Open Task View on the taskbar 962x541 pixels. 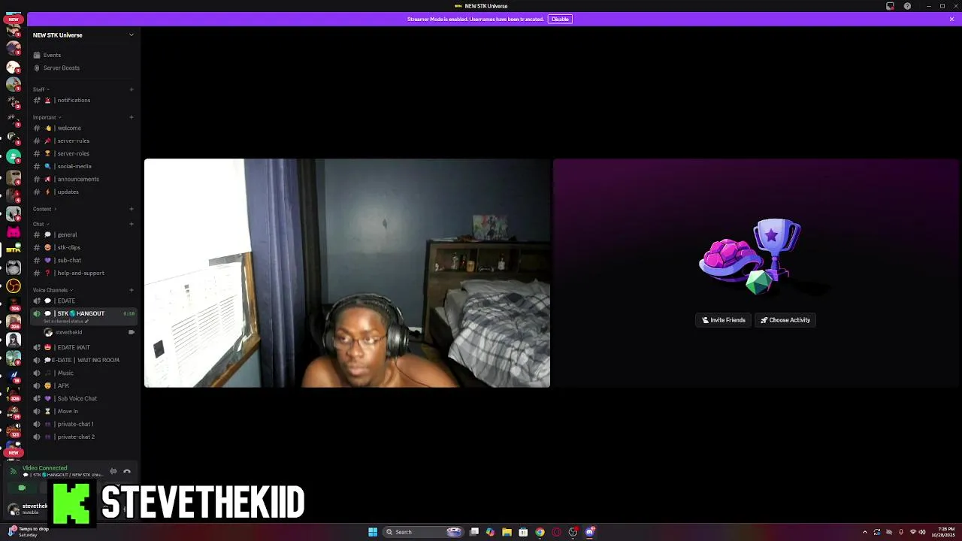point(474,532)
